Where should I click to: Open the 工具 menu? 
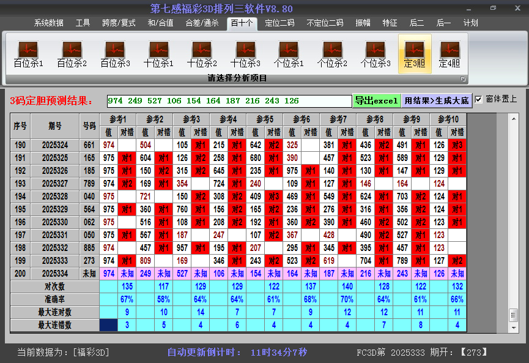(x=83, y=23)
